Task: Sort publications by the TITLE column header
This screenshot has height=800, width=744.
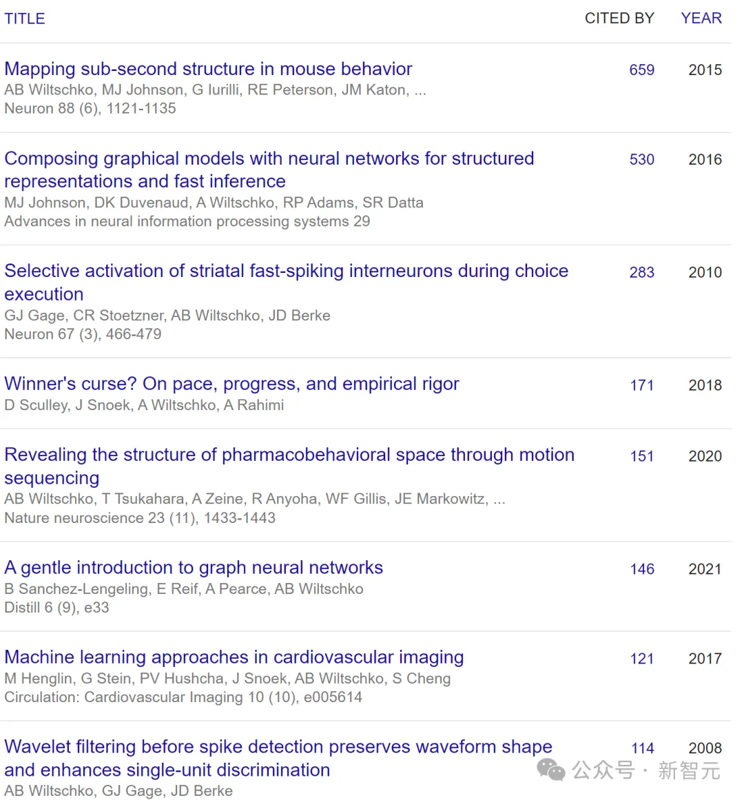Action: coord(25,19)
